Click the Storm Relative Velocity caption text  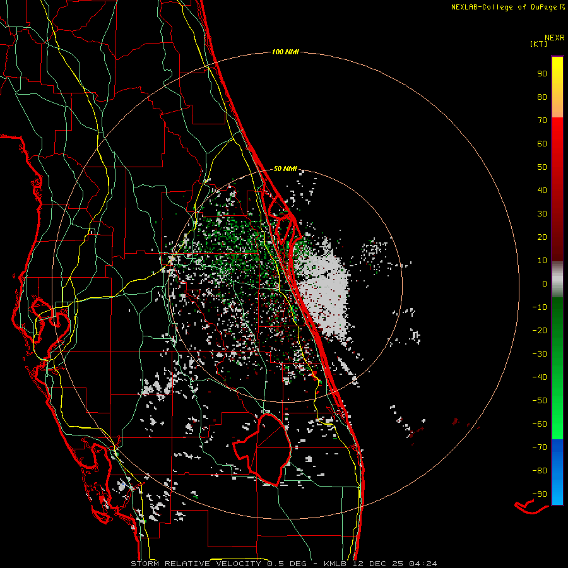tap(283, 564)
